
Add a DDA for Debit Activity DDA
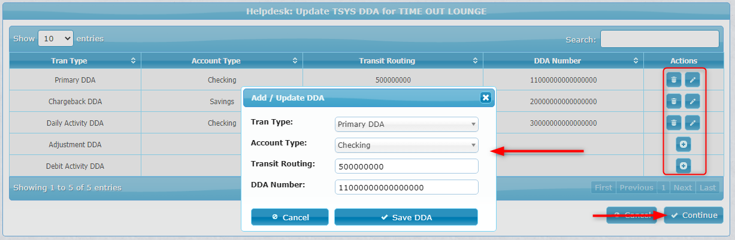(x=683, y=166)
